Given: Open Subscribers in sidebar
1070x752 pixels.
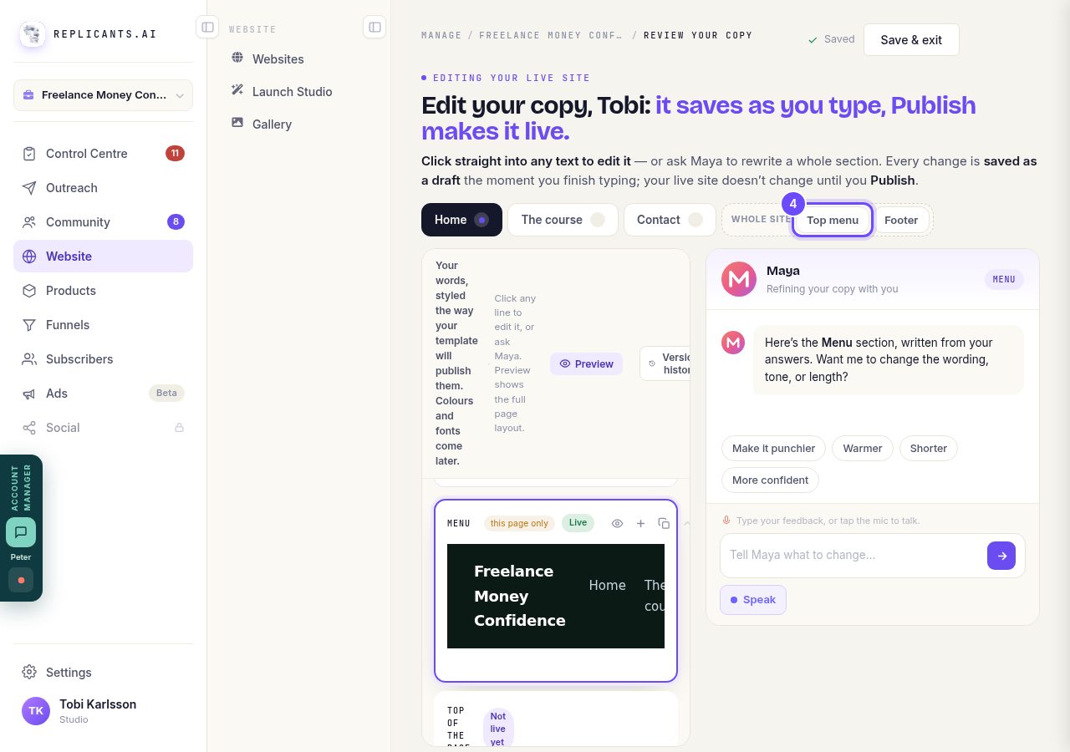Looking at the screenshot, I should 103,359.
